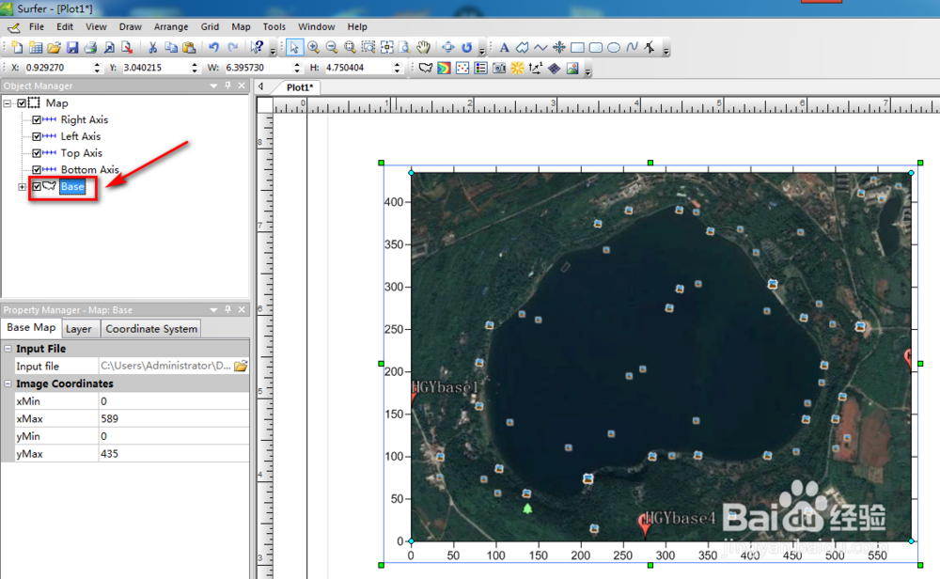940x579 pixels.
Task: Save the plot with floppy icon
Action: pos(72,47)
